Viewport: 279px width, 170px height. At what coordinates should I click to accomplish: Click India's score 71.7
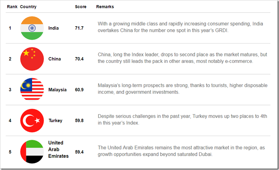[80, 28]
